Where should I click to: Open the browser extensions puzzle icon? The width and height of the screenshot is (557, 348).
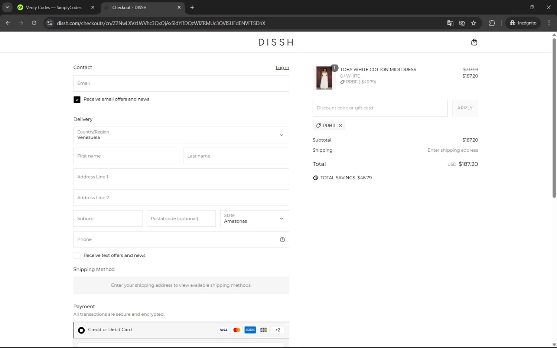[492, 23]
